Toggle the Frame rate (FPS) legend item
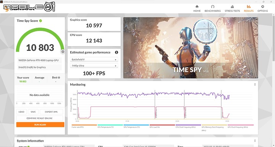The image size is (275, 147). 84,126
